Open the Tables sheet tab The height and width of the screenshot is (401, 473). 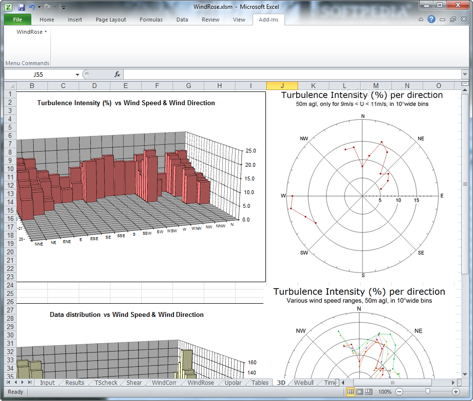tap(260, 382)
